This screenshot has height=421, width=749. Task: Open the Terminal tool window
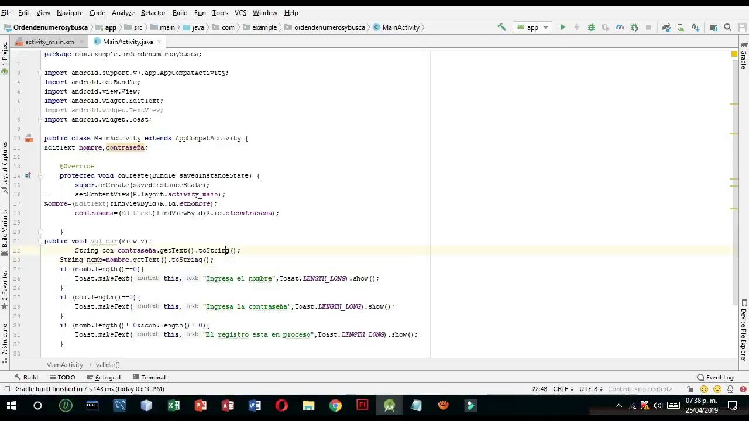pyautogui.click(x=149, y=378)
